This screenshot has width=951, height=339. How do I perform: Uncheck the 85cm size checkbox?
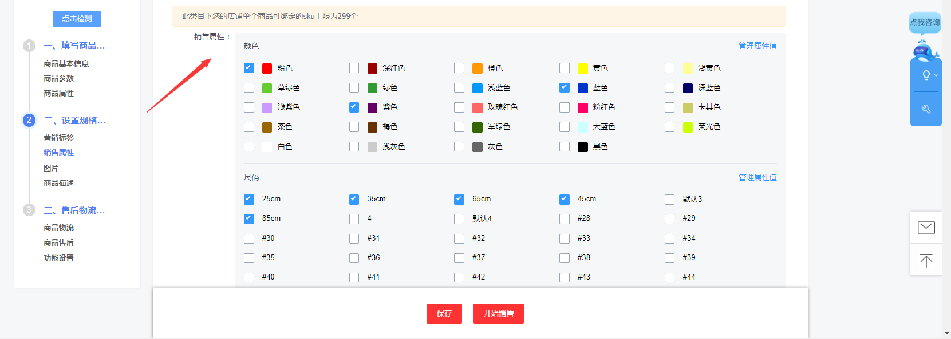point(249,218)
